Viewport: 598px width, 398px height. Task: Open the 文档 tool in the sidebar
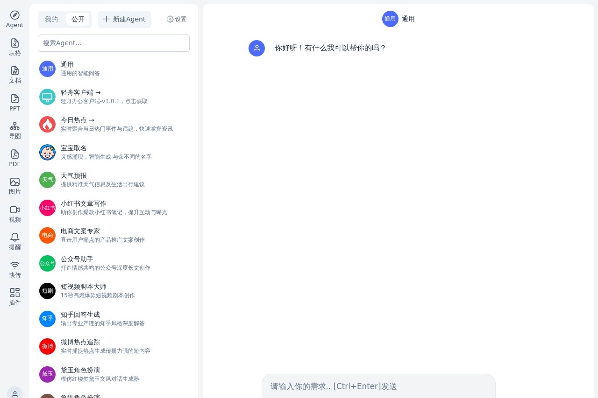[x=14, y=75]
